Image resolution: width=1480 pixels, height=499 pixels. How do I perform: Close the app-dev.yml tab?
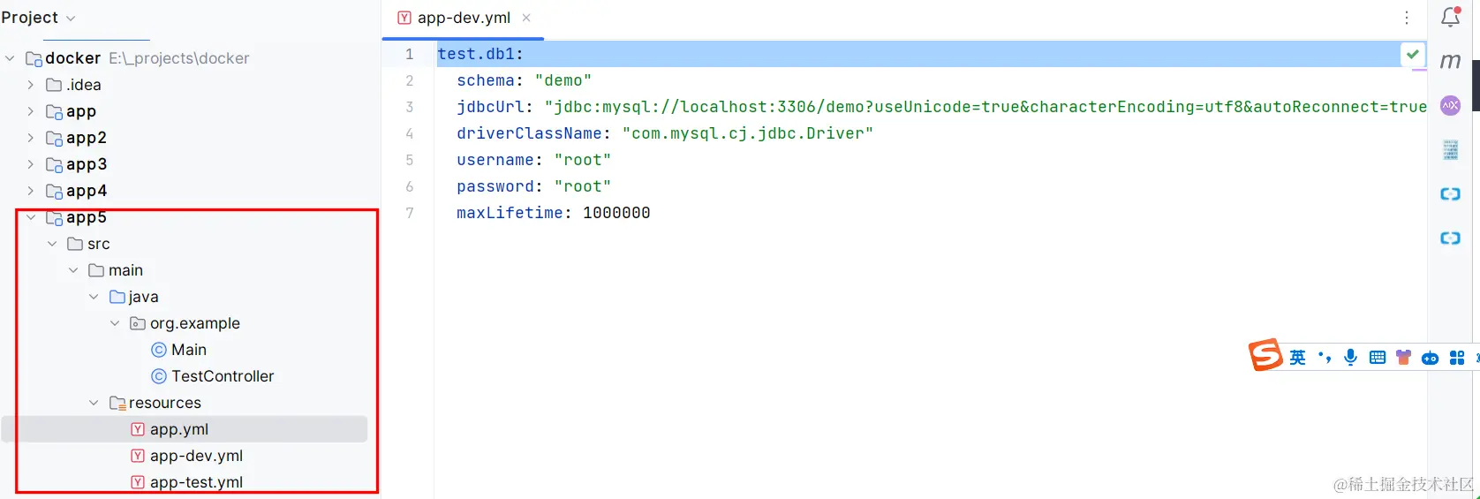click(x=526, y=18)
